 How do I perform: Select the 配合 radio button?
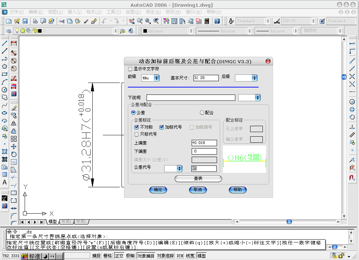point(202,112)
